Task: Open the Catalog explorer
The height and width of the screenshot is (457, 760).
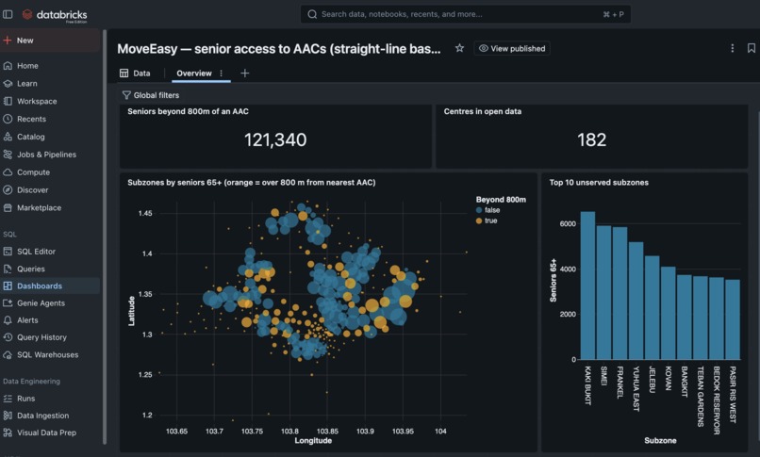Action: point(50,137)
